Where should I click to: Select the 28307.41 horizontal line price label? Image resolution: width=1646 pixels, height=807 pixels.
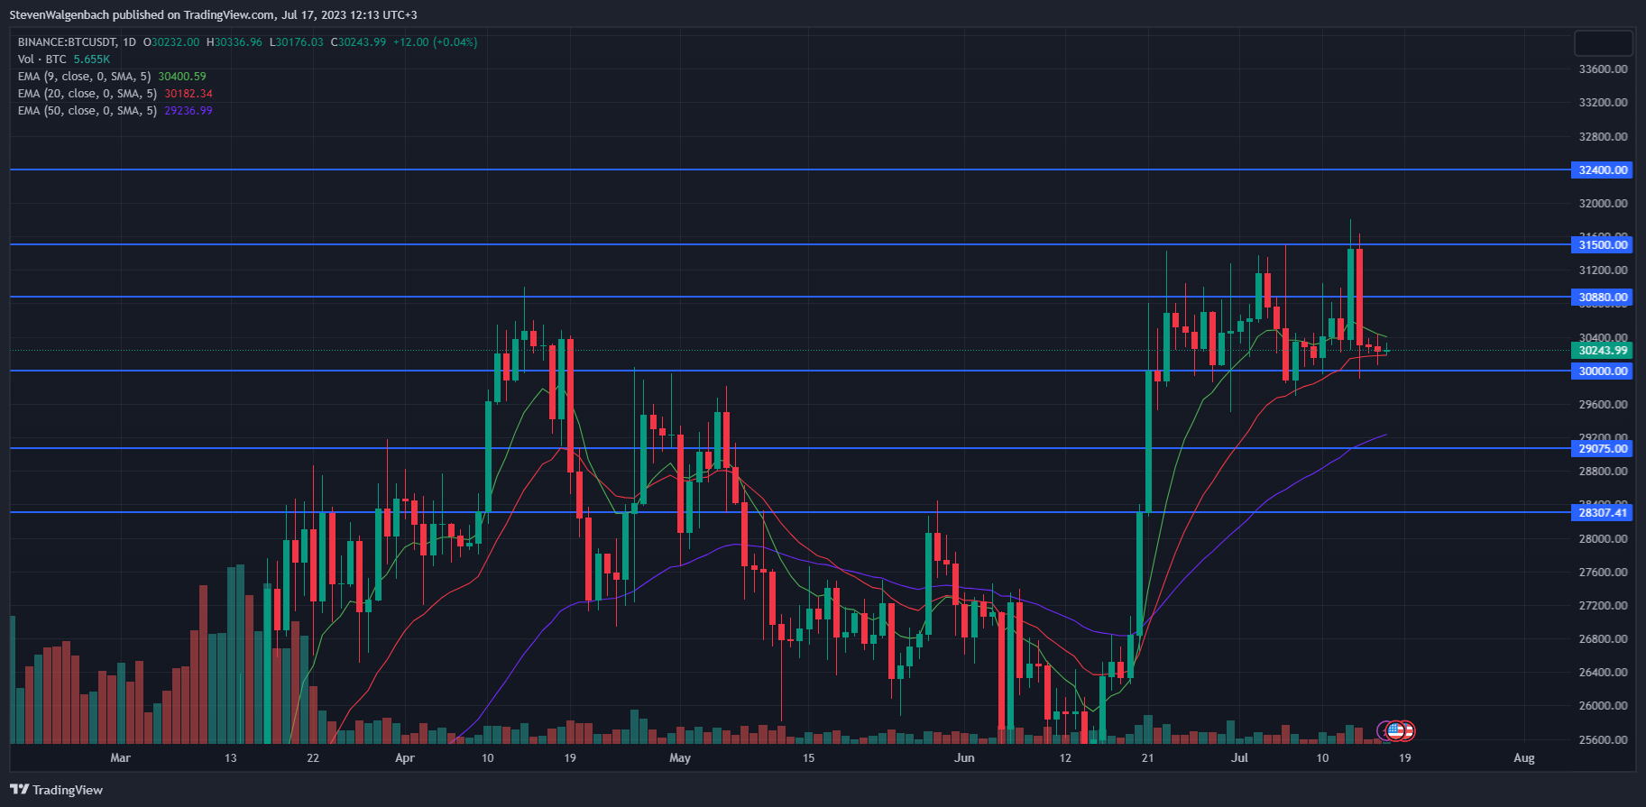coord(1603,512)
